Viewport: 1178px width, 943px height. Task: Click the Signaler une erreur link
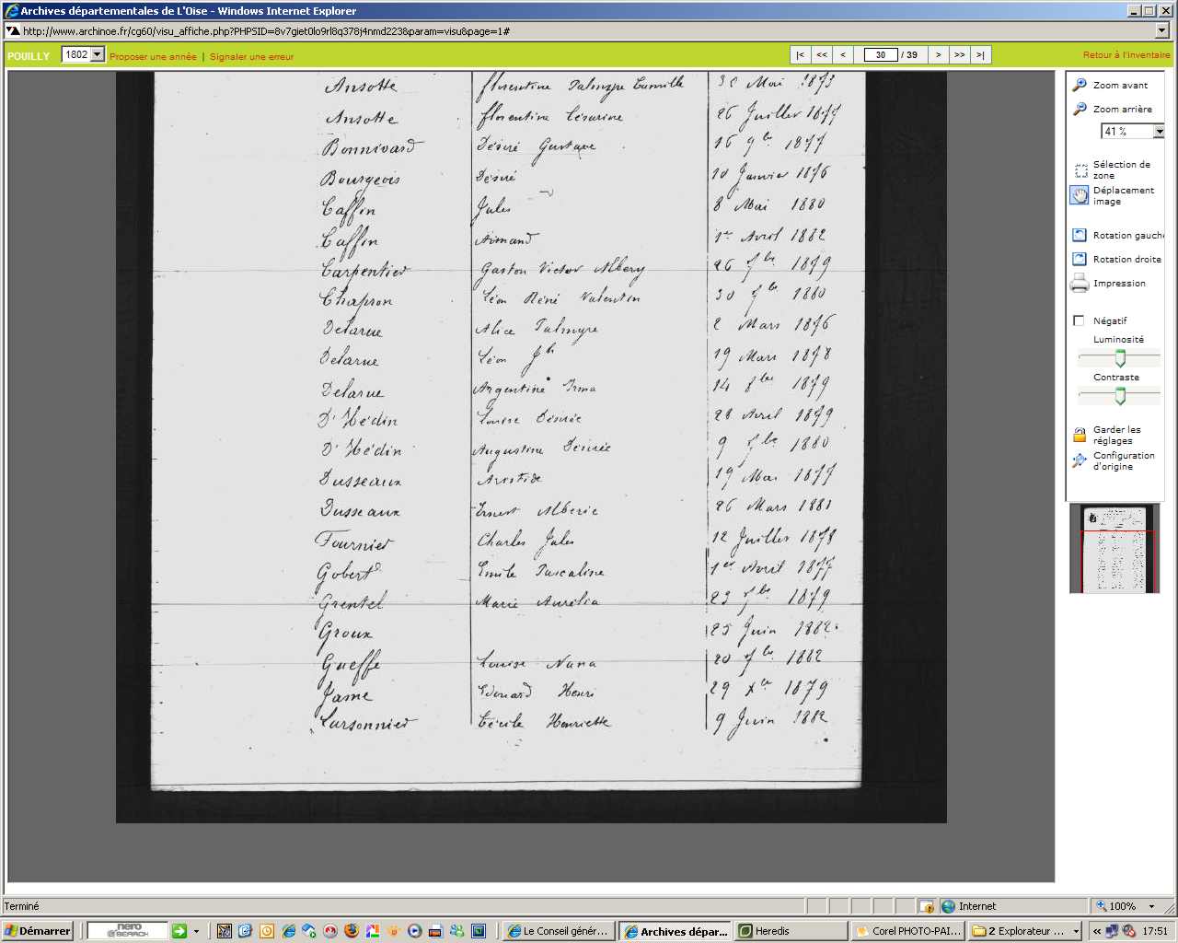pos(251,57)
